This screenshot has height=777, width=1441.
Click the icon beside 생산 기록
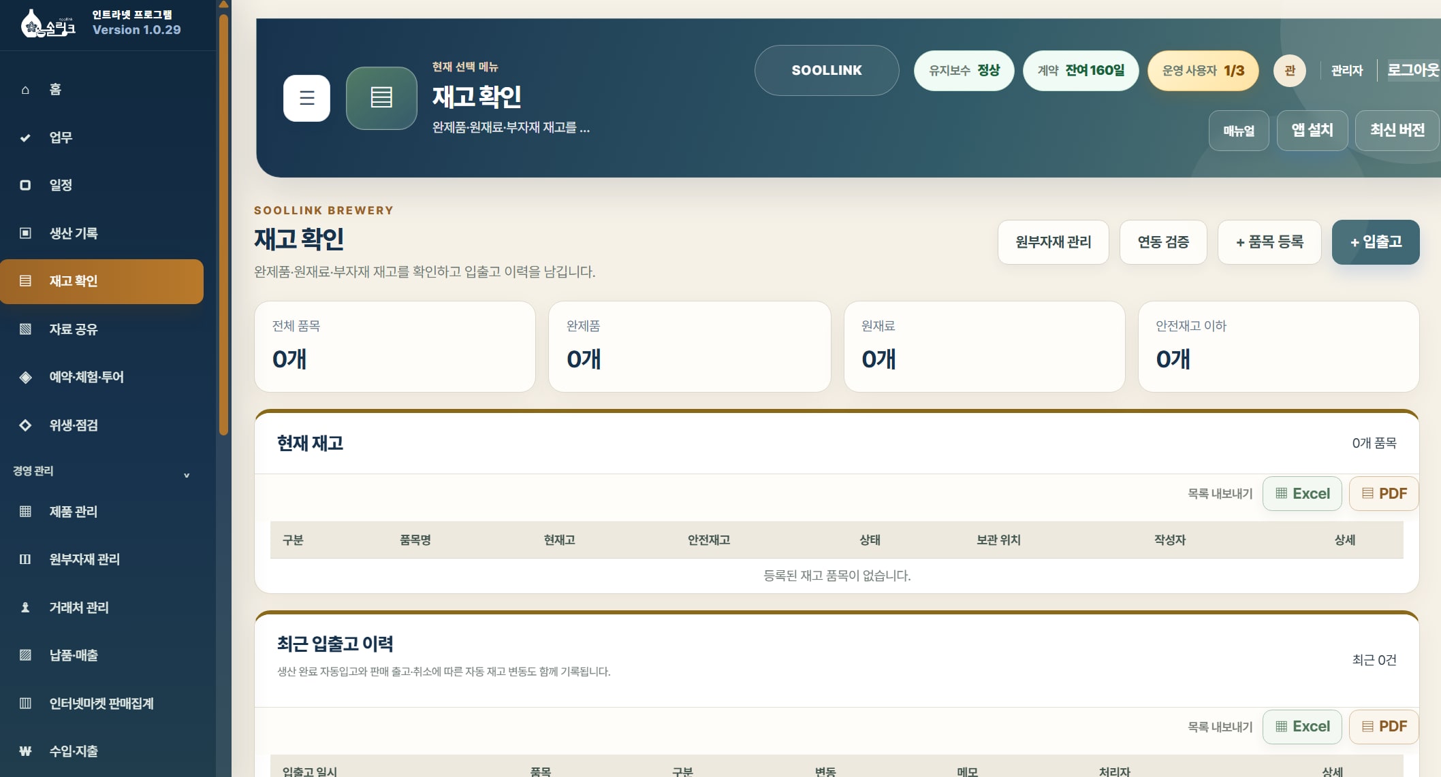coord(25,233)
